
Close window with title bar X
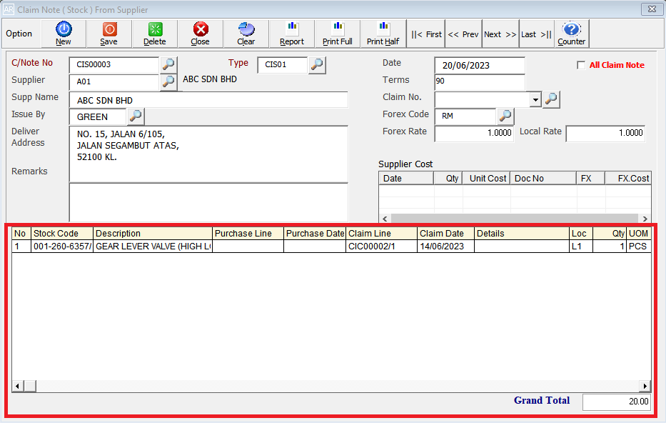click(652, 9)
